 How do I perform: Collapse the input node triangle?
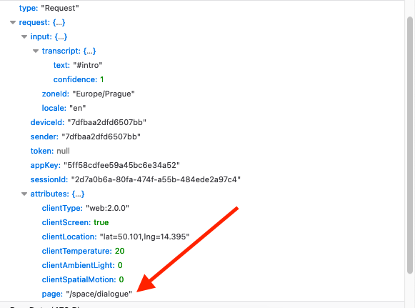[x=24, y=37]
